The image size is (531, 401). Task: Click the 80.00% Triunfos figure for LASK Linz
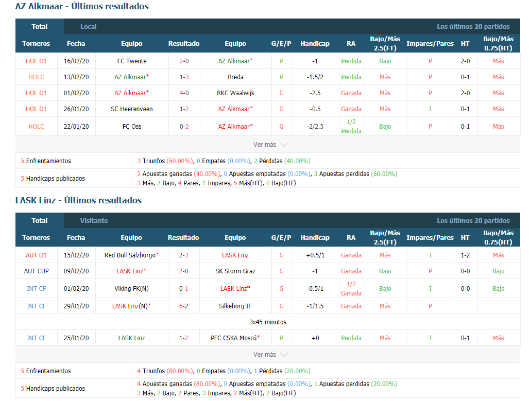tap(180, 371)
